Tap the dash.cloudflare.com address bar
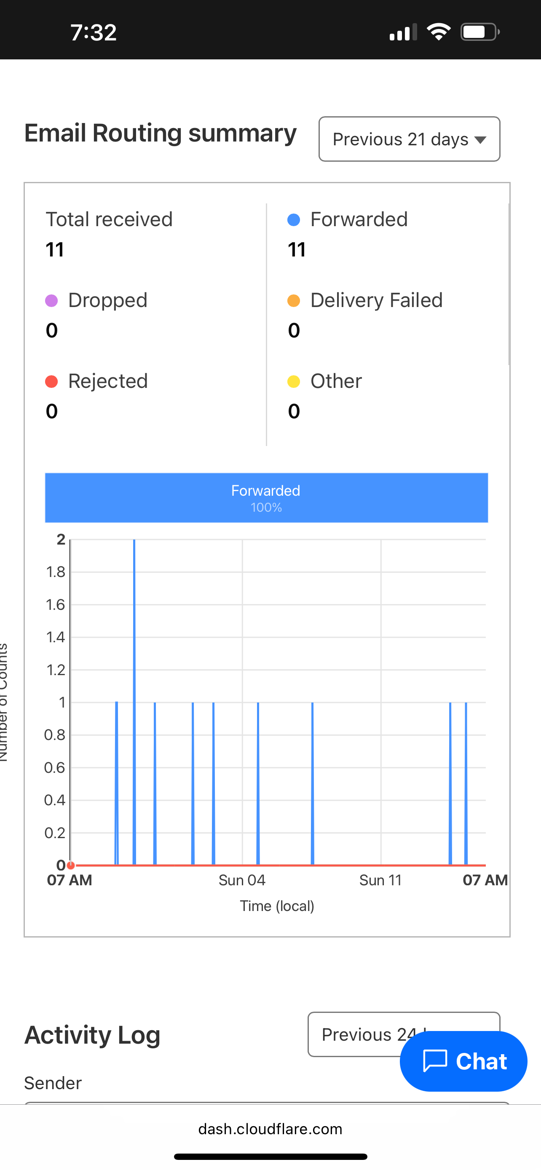The height and width of the screenshot is (1170, 541). (x=270, y=1129)
